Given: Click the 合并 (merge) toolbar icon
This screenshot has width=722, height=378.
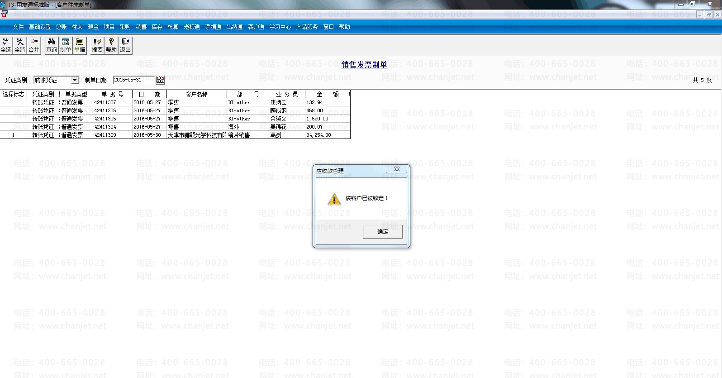Looking at the screenshot, I should coord(34,45).
